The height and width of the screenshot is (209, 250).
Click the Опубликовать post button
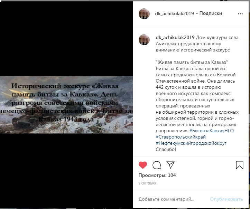click(226, 199)
